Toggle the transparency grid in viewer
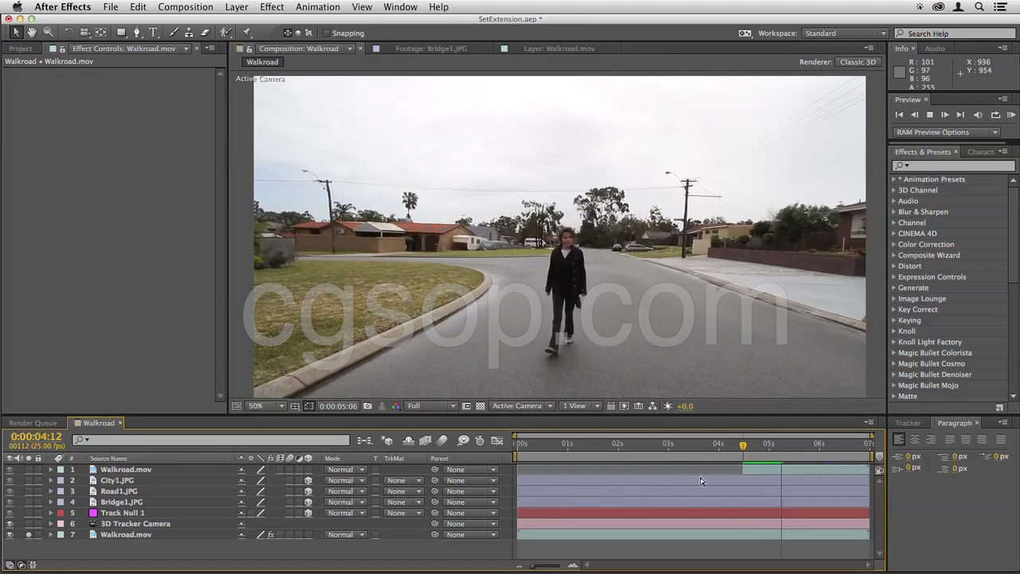 481,407
